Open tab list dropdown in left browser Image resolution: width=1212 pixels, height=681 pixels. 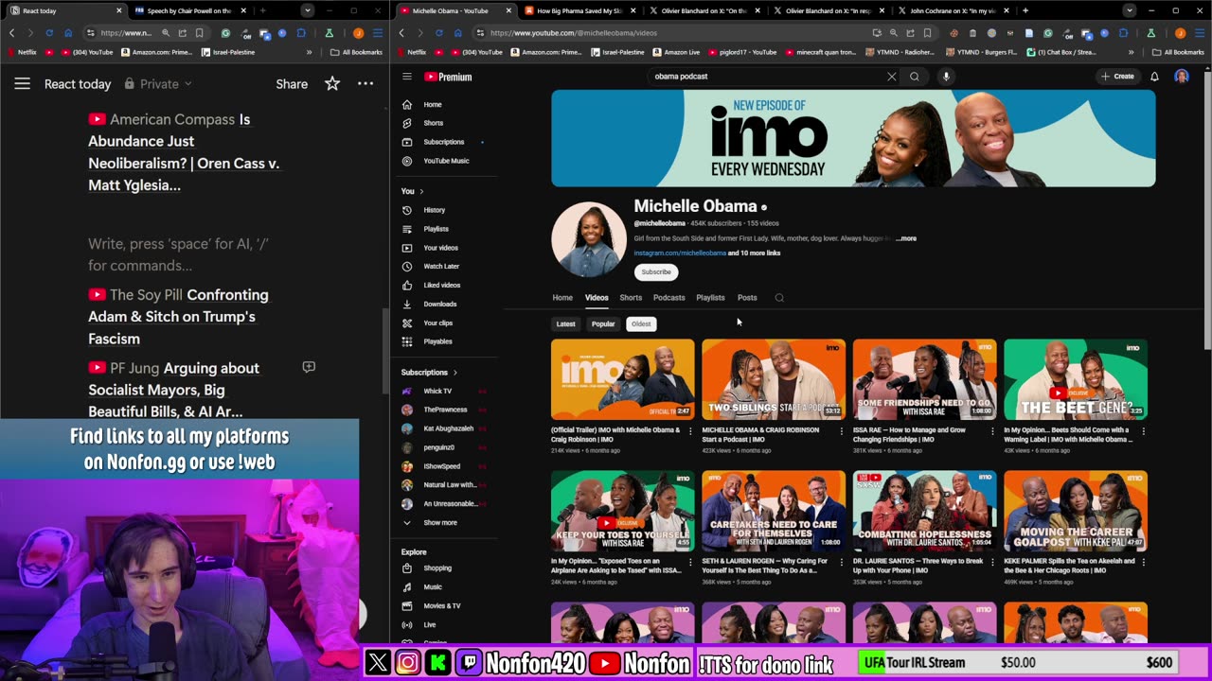point(308,10)
